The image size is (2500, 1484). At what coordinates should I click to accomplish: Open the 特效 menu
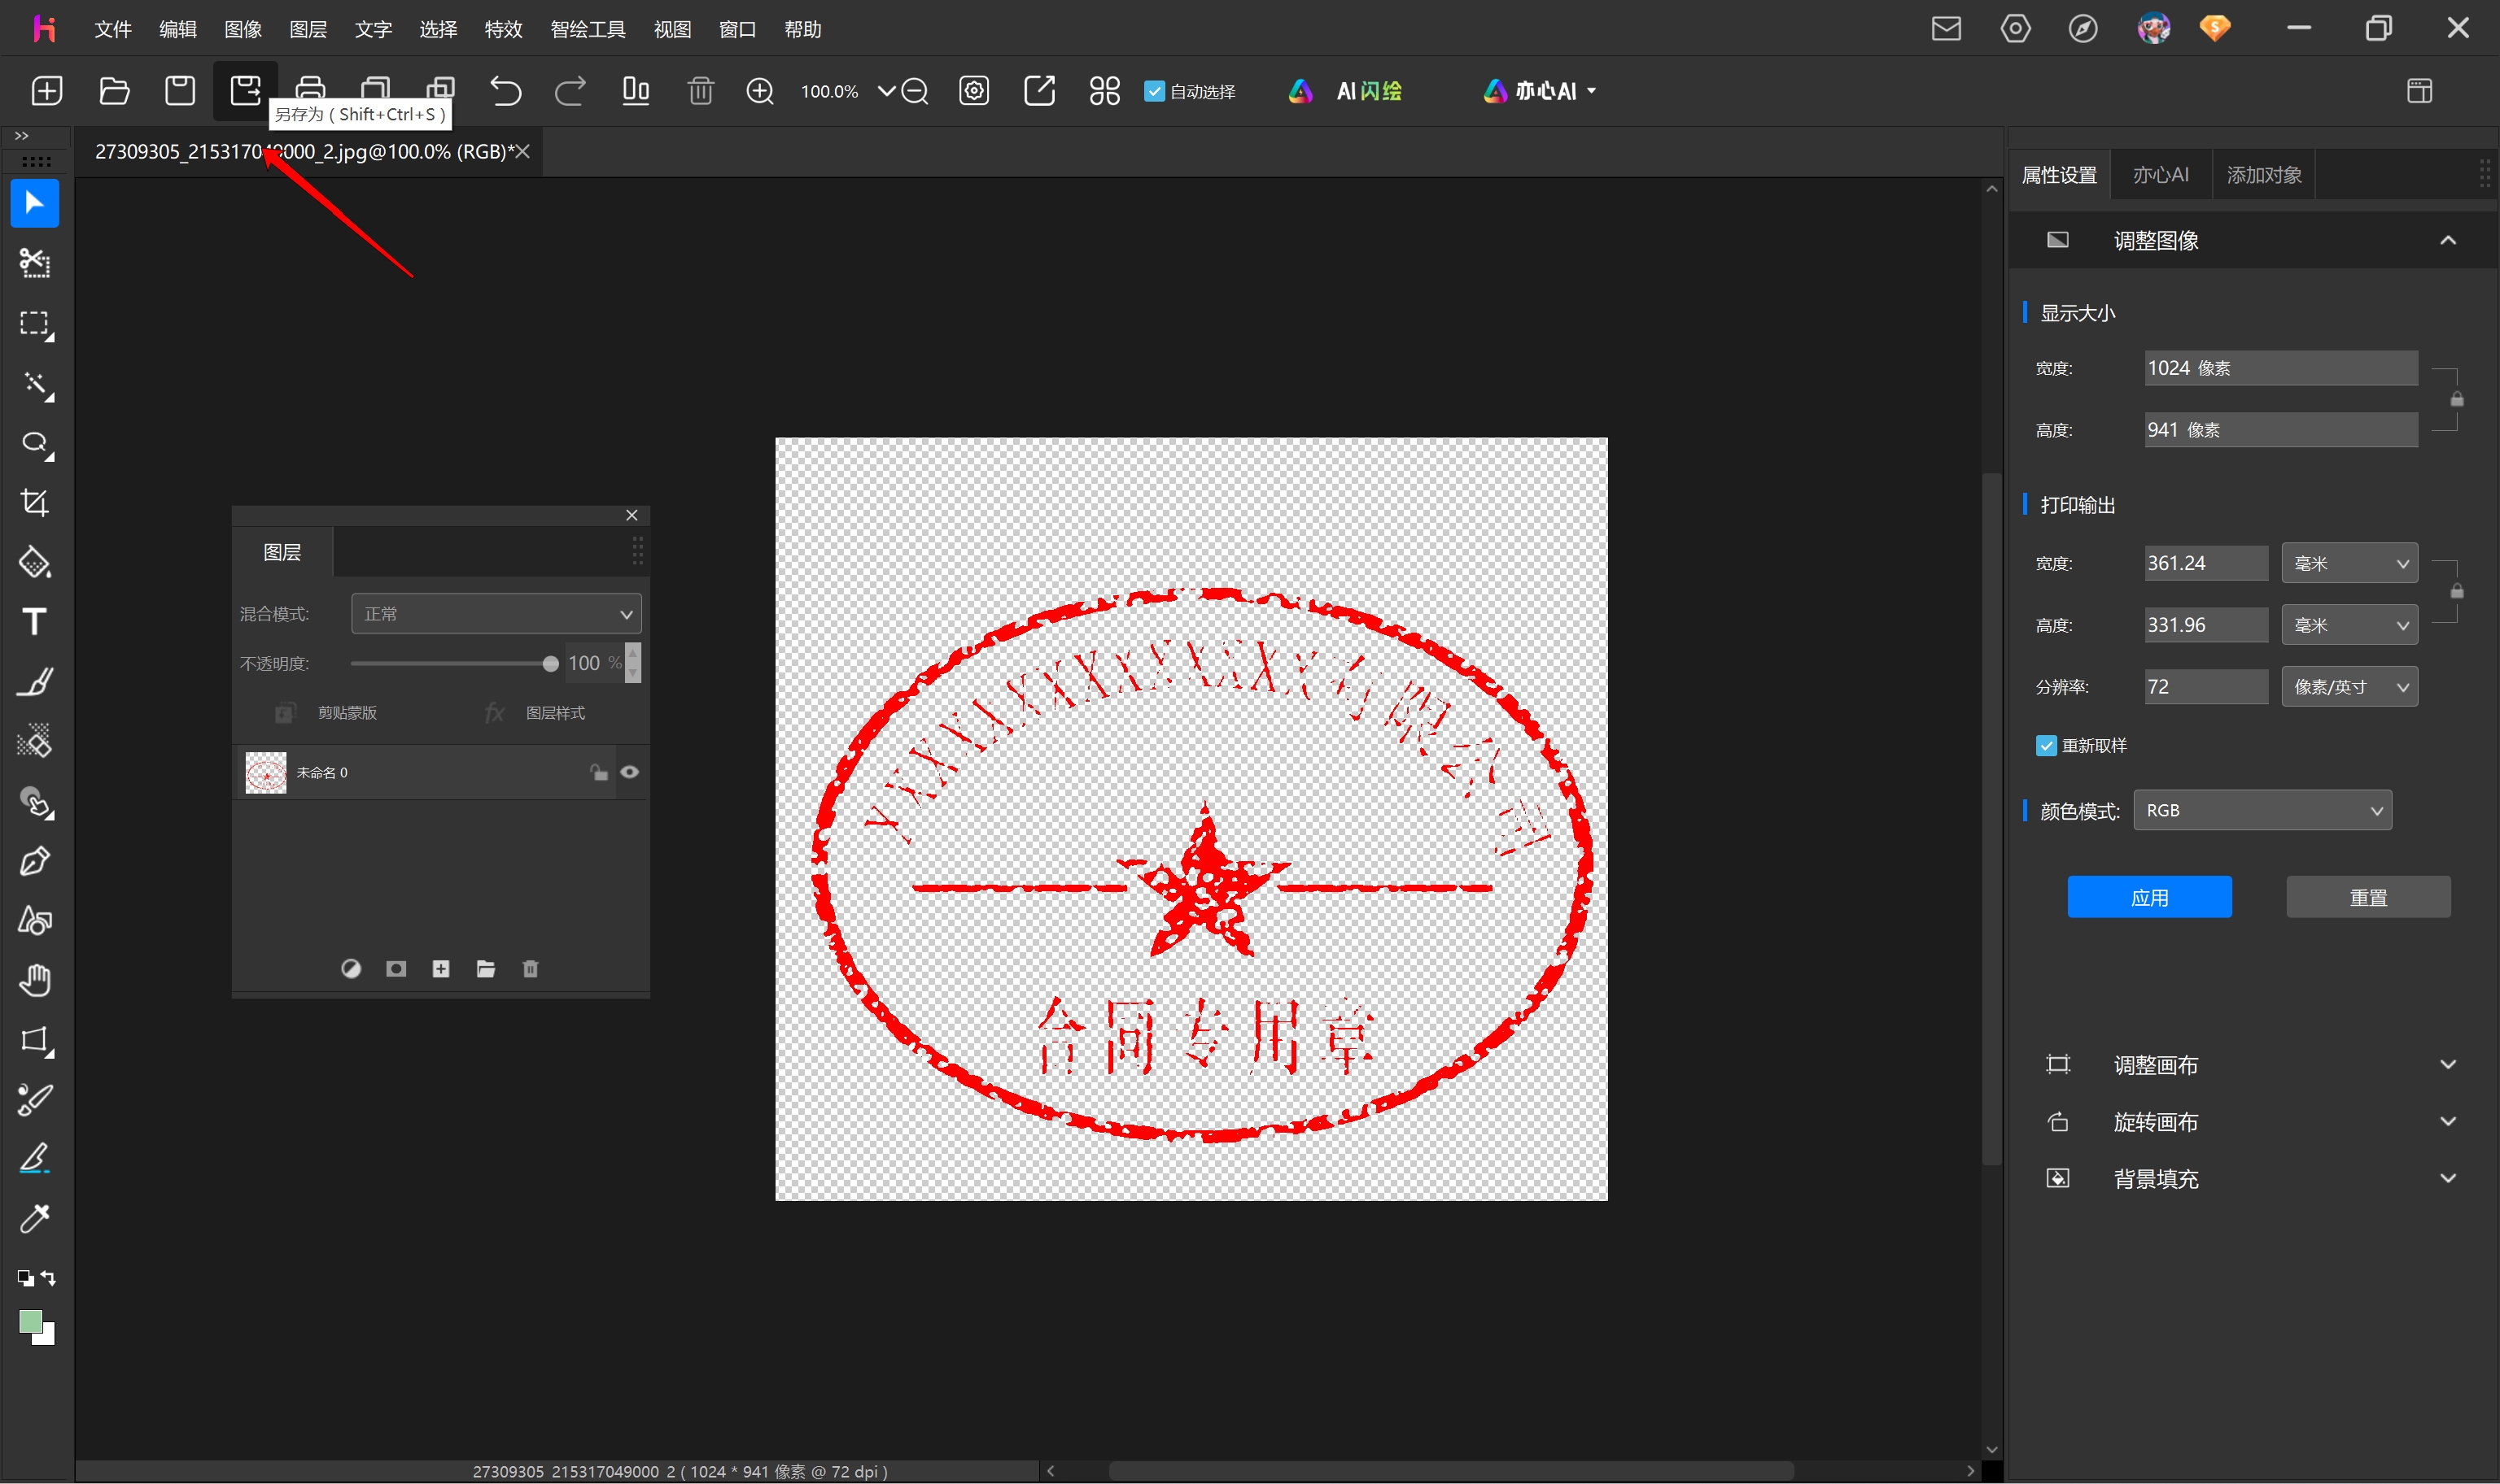[x=504, y=29]
